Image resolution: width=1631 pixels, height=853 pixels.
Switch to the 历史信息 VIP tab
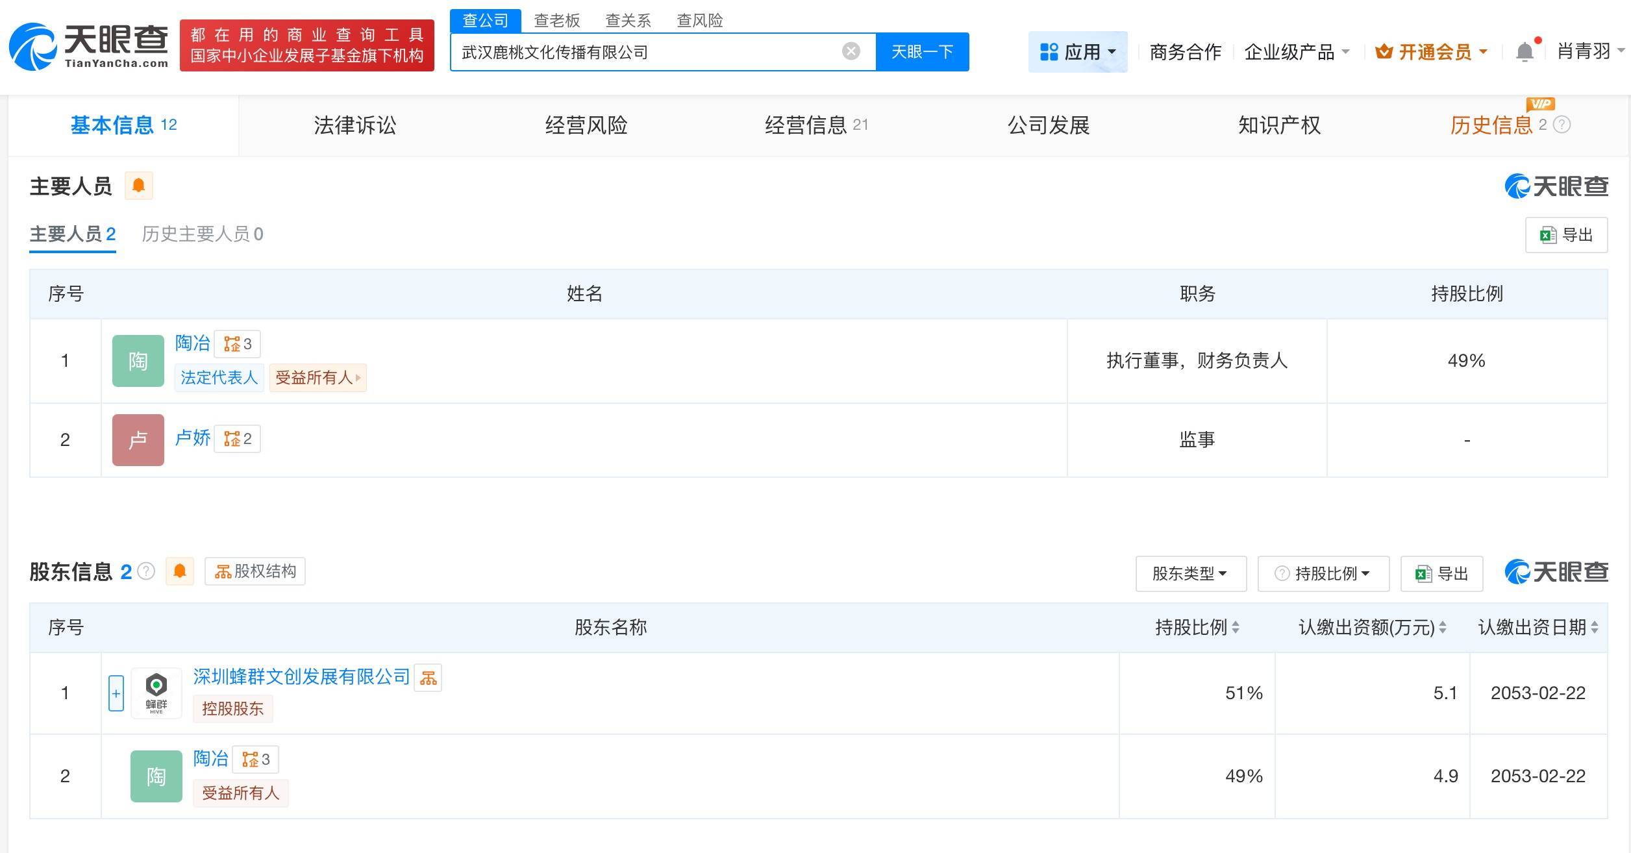point(1491,125)
